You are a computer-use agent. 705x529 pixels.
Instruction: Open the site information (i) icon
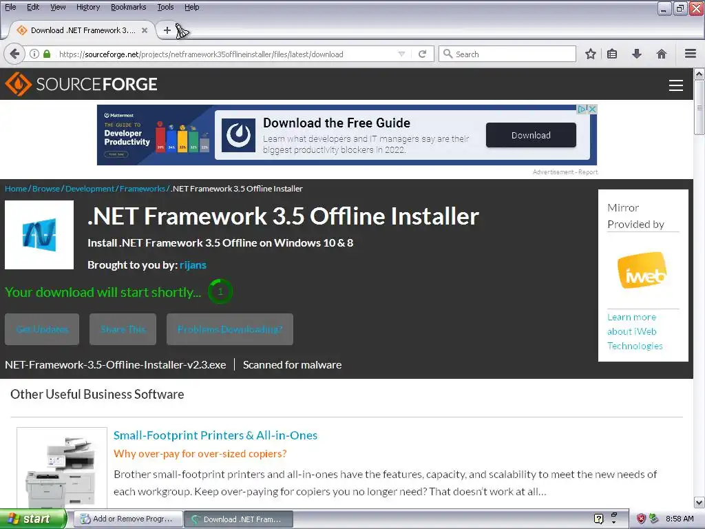tap(34, 54)
